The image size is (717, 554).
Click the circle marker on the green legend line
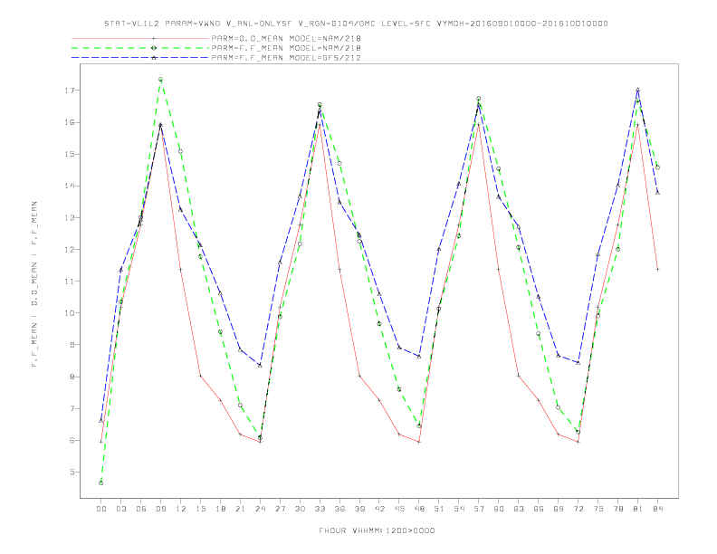click(x=154, y=48)
